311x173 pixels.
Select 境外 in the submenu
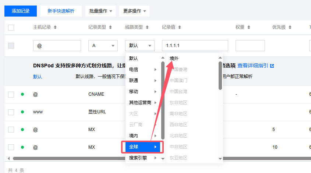(174, 59)
